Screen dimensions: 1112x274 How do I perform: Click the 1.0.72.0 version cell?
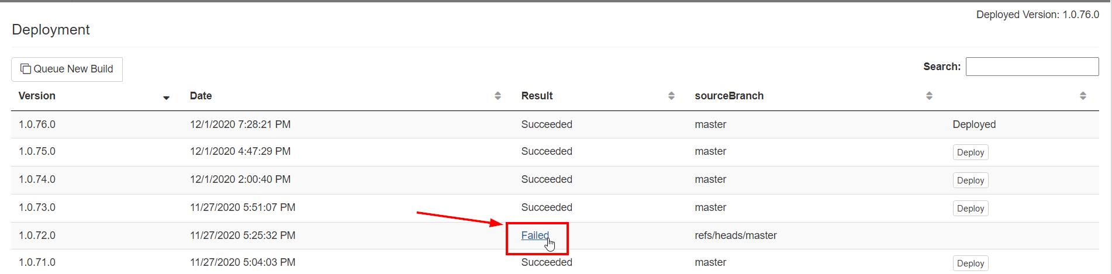[37, 235]
